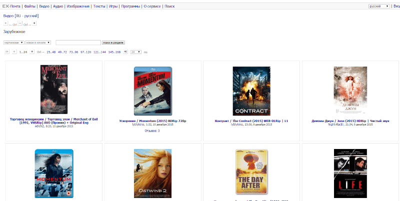Go to the next section arrow icon
400x201 pixels.
[34, 23]
